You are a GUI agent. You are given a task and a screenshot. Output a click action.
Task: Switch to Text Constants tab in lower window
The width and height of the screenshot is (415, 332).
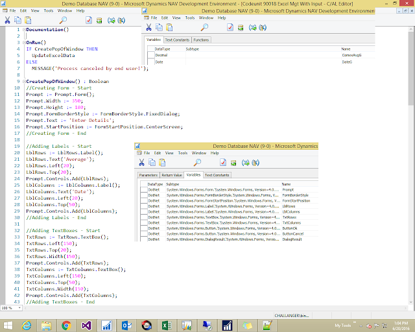click(217, 175)
